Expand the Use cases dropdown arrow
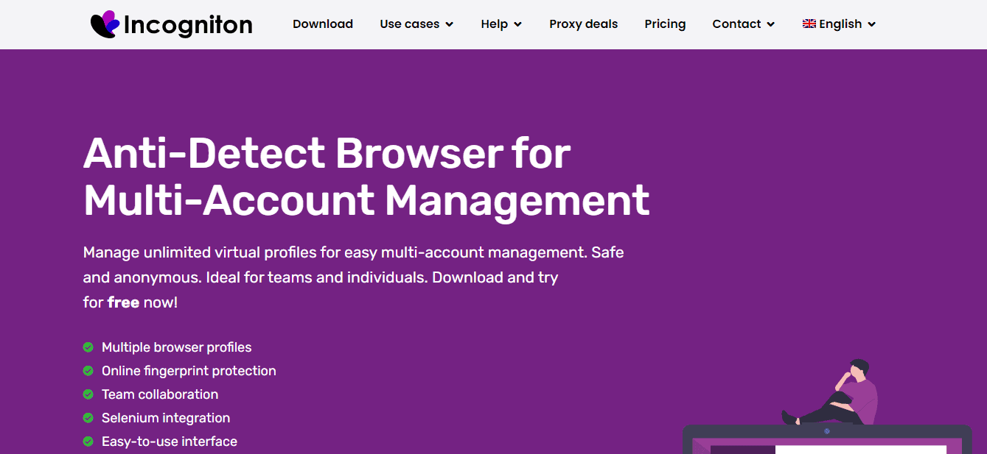Viewport: 987px width, 454px height. (x=450, y=24)
